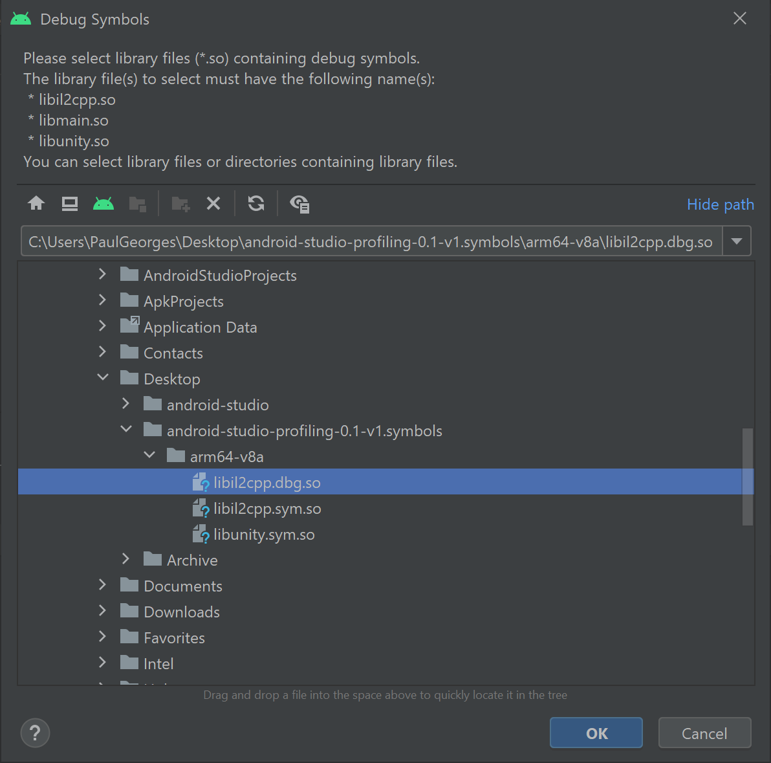The width and height of the screenshot is (771, 763).
Task: Click the Android project directory icon
Action: [103, 204]
